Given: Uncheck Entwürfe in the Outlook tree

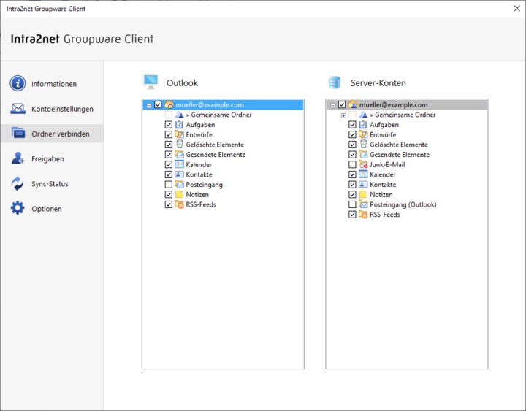Looking at the screenshot, I should (x=169, y=135).
